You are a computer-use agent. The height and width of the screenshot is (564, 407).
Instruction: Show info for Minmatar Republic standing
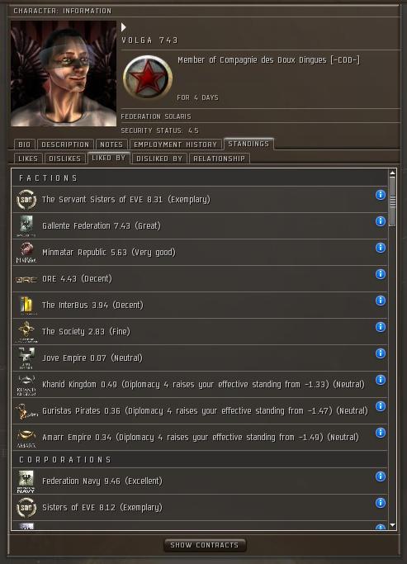pos(381,248)
